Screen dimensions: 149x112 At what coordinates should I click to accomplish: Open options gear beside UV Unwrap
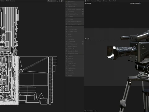coord(83,12)
